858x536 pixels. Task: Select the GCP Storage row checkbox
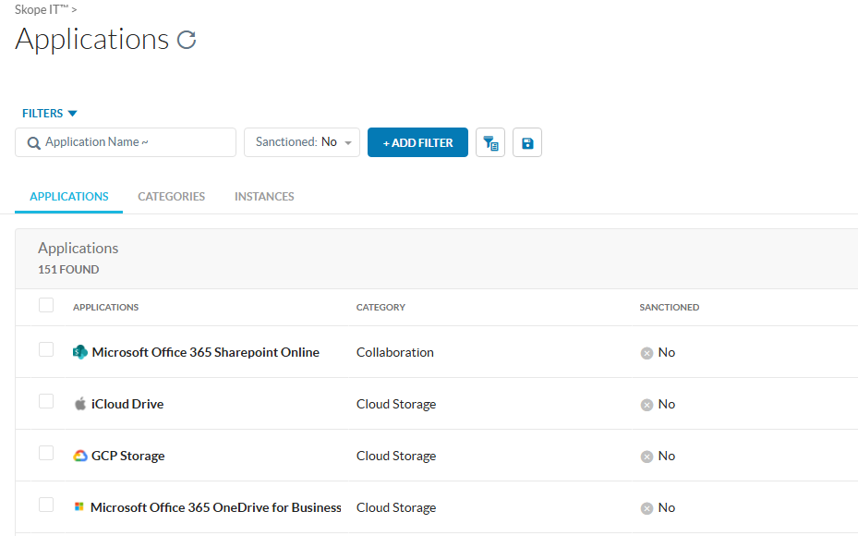46,453
